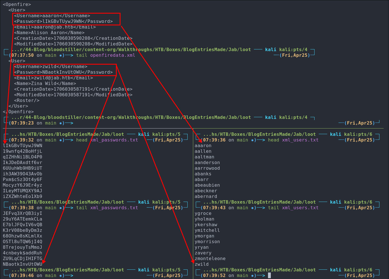Click username abeaubien in the users list
Viewport: 389px width, 279px height.
(x=207, y=185)
